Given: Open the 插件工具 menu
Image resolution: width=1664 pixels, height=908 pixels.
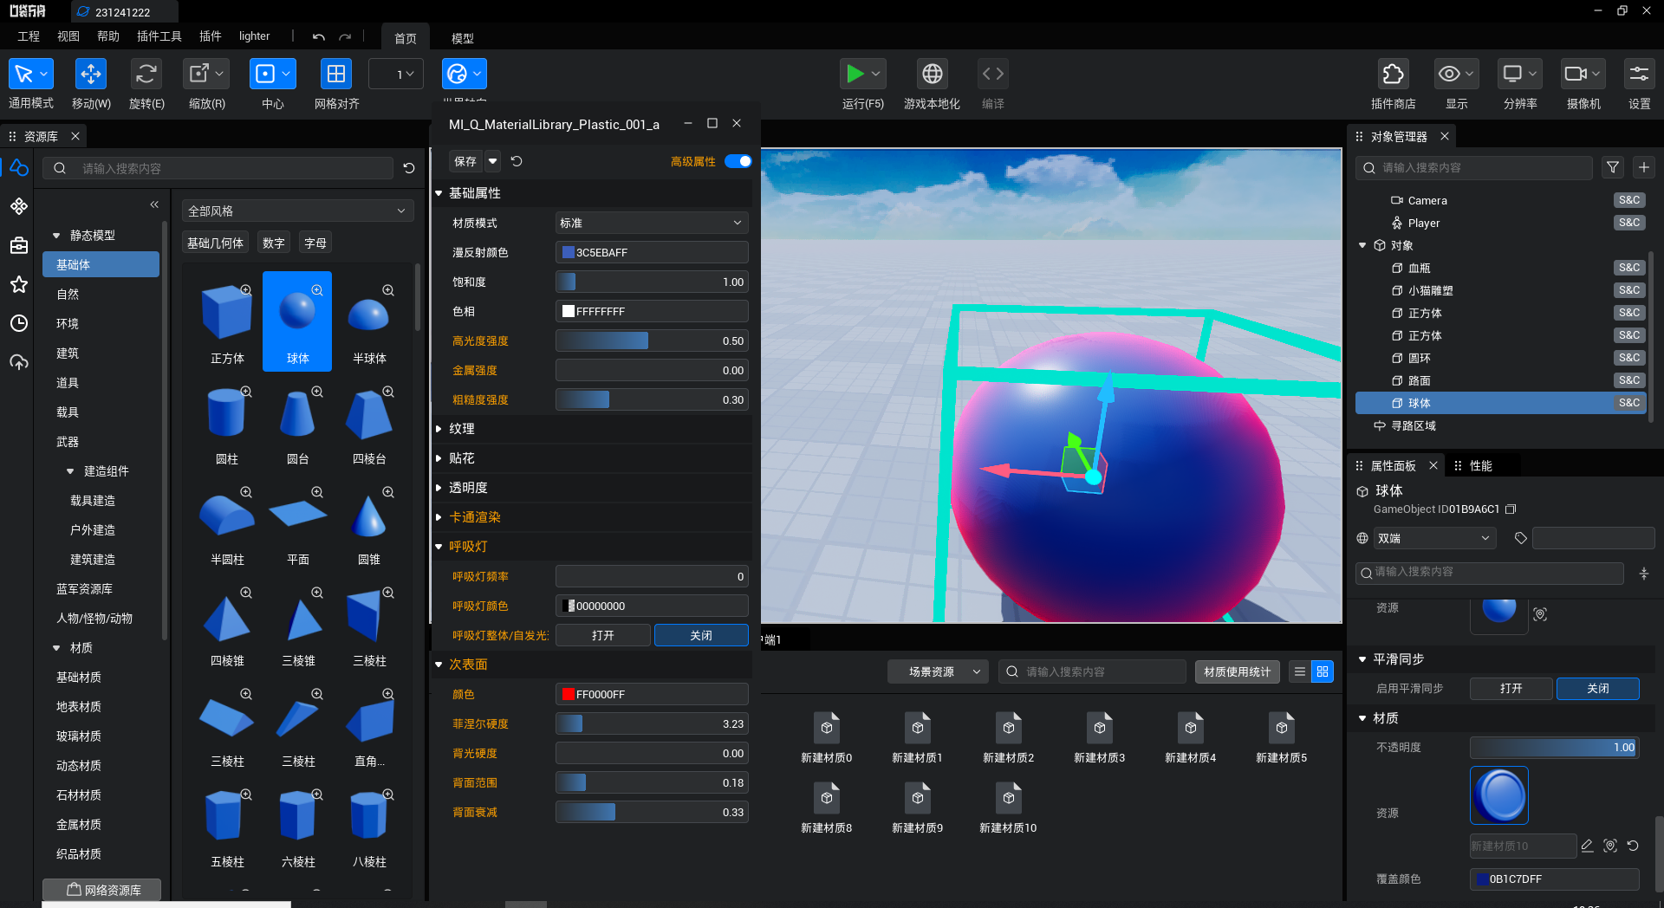Looking at the screenshot, I should click(x=159, y=36).
